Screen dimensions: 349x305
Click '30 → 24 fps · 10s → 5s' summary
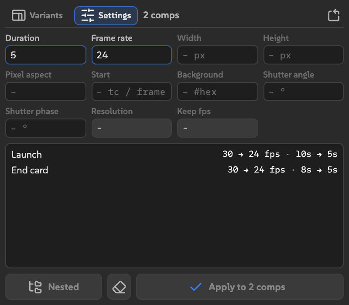(280, 154)
